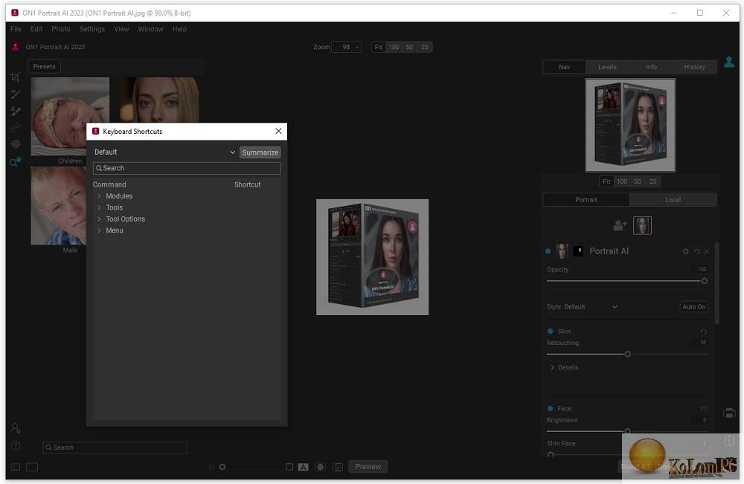Open the Edit menu
744x484 pixels.
[36, 29]
